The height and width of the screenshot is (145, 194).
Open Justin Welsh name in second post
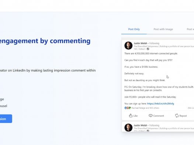140,125
